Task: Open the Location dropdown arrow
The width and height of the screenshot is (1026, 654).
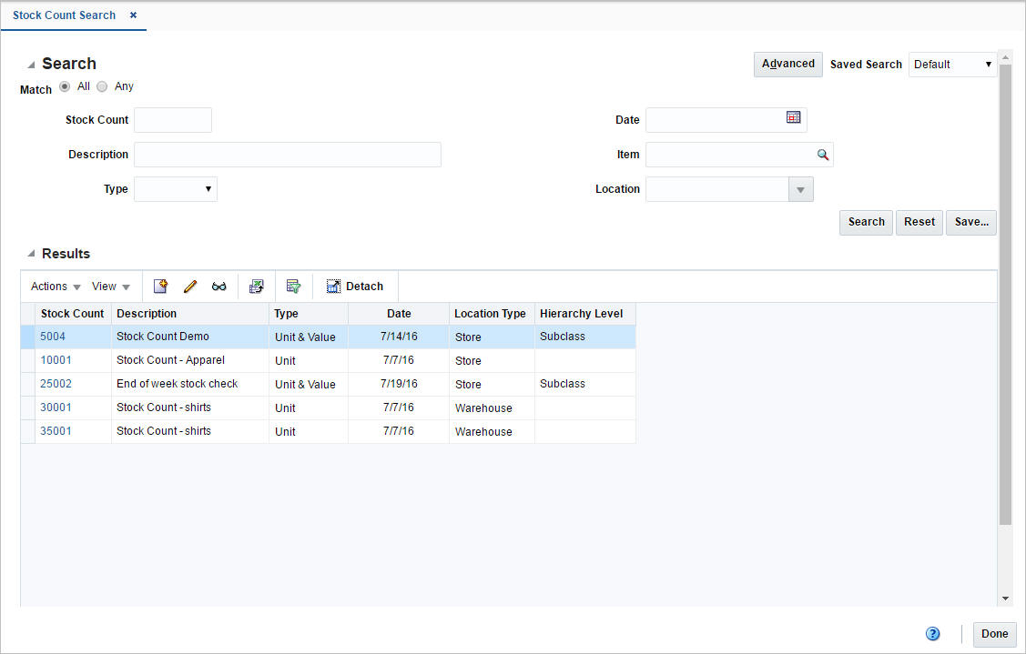Action: (x=800, y=189)
